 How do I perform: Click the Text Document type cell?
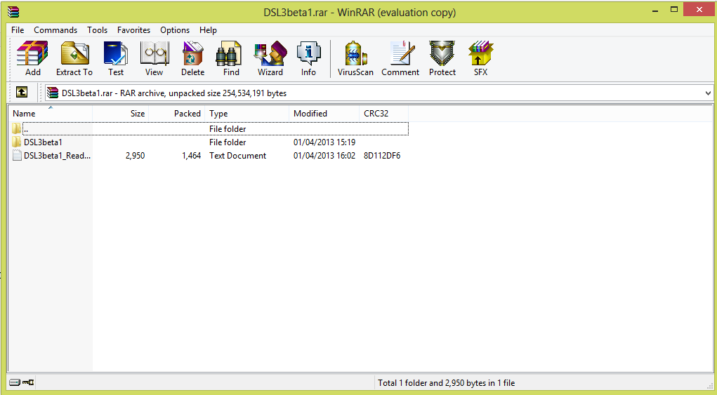click(x=238, y=156)
